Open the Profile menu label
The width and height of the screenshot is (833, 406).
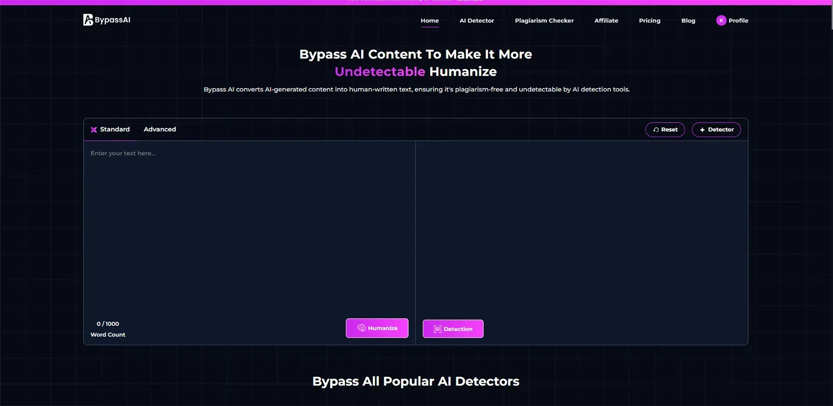(738, 21)
